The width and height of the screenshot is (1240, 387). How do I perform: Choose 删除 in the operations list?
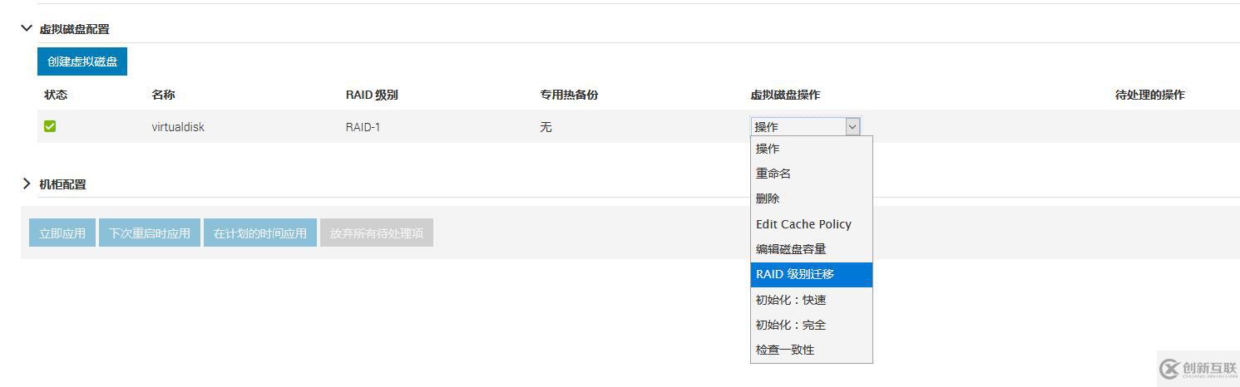click(768, 198)
